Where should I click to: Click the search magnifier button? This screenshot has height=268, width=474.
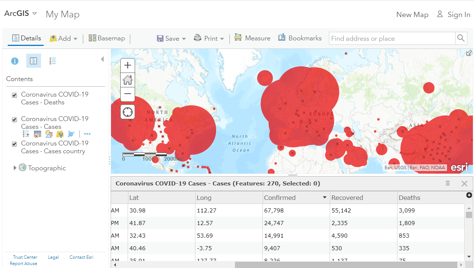(x=461, y=38)
